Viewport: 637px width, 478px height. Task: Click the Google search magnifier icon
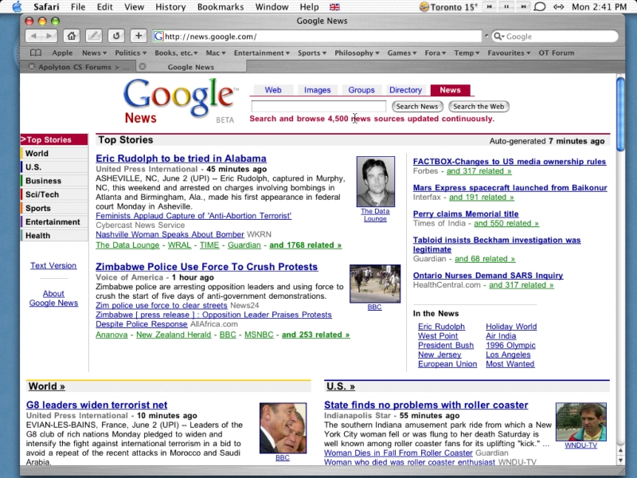(498, 36)
